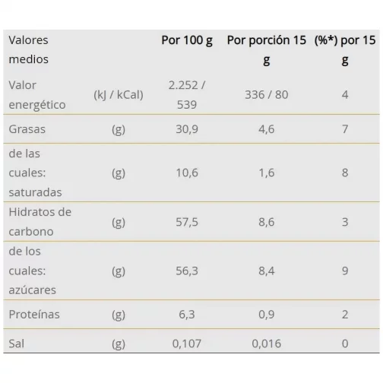Click the saturated fat '10,6' value
Viewport: 383px width, 383px height.
pyautogui.click(x=187, y=173)
